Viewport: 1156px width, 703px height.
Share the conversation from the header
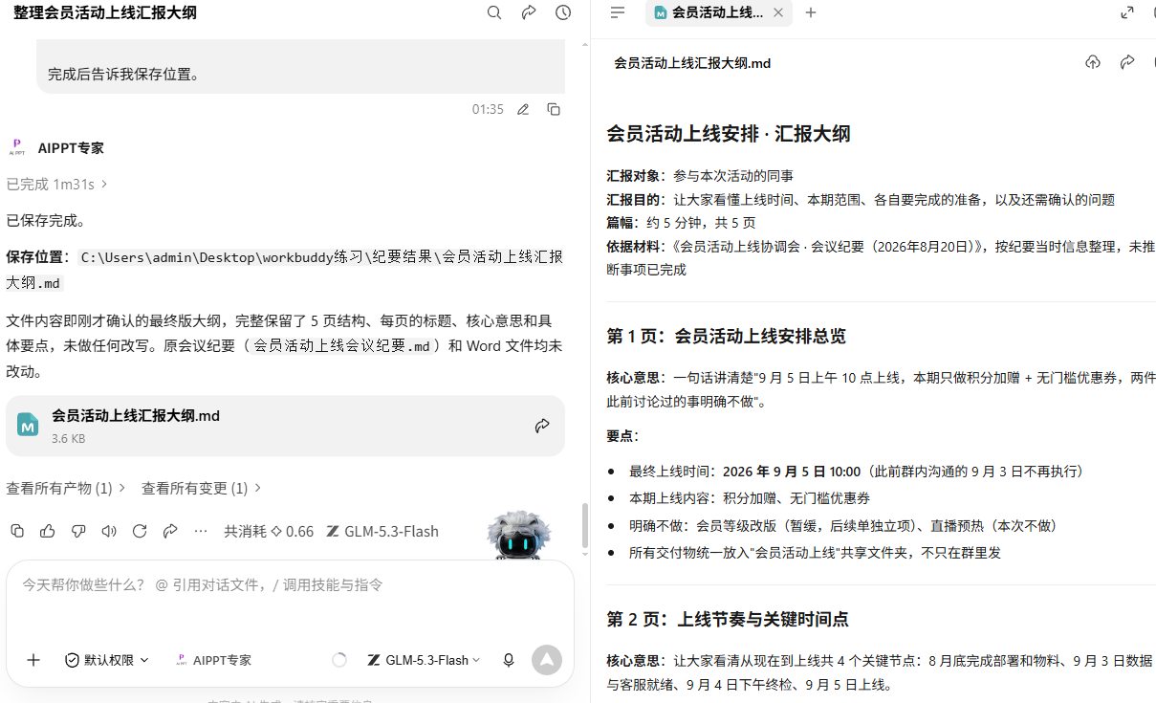click(x=529, y=12)
